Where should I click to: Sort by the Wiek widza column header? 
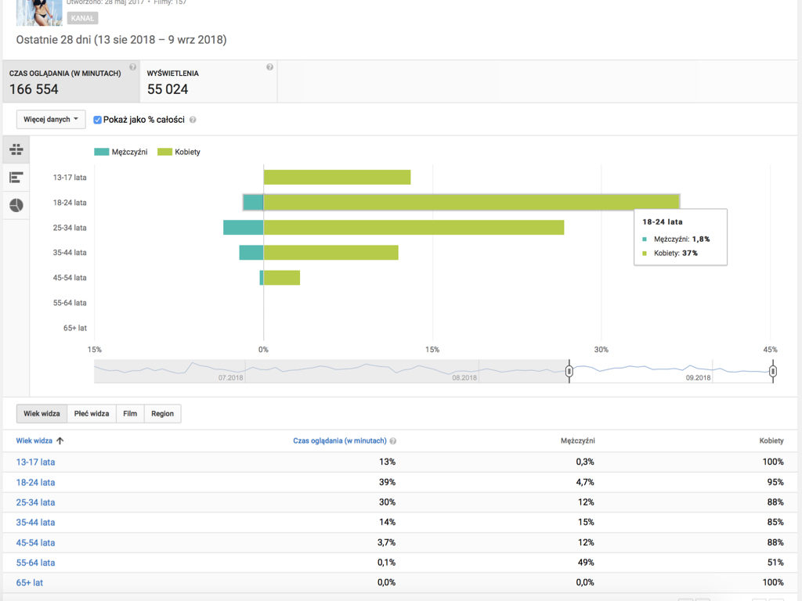point(34,441)
